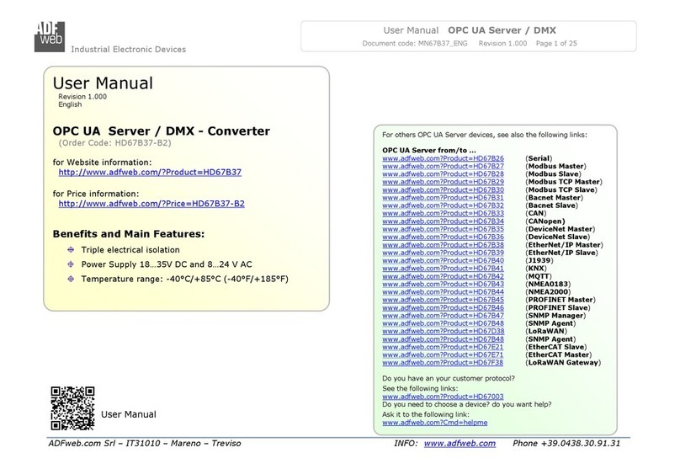Open the HD67B26 Serial product link
This screenshot has width=680, height=469.
443,158
